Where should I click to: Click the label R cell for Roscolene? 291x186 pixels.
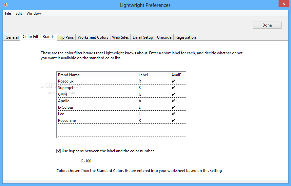click(x=153, y=121)
